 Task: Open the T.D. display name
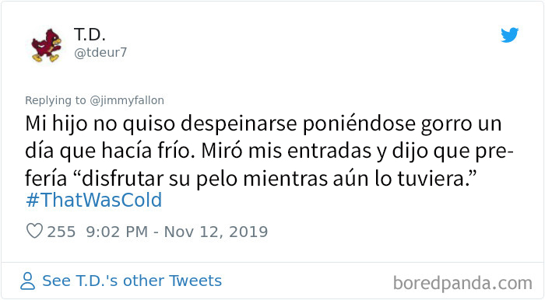click(90, 34)
